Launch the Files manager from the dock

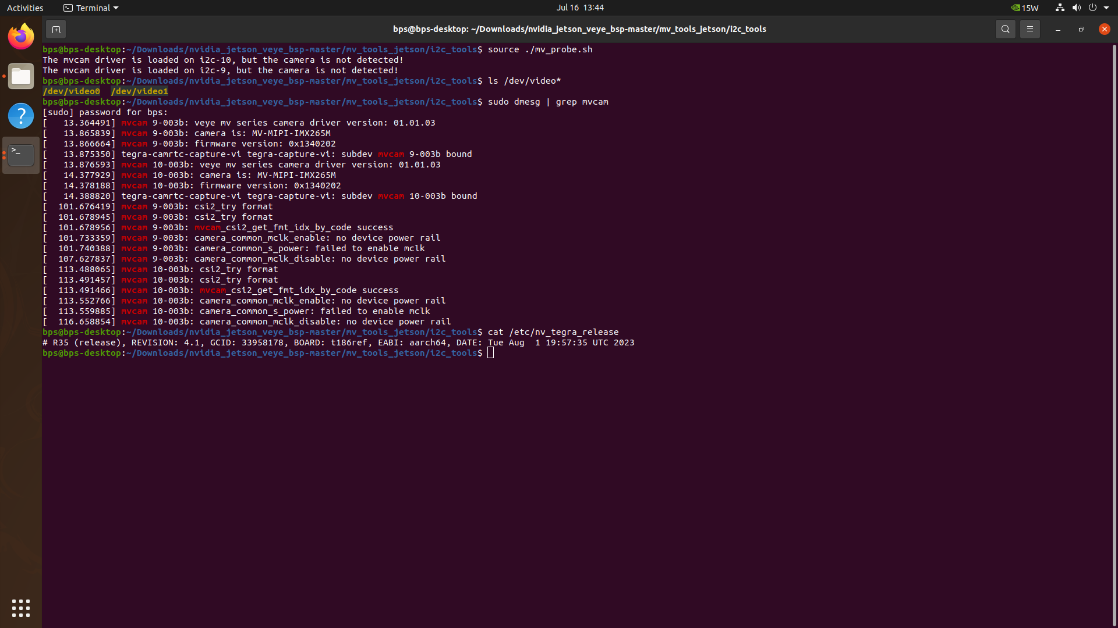(x=20, y=76)
